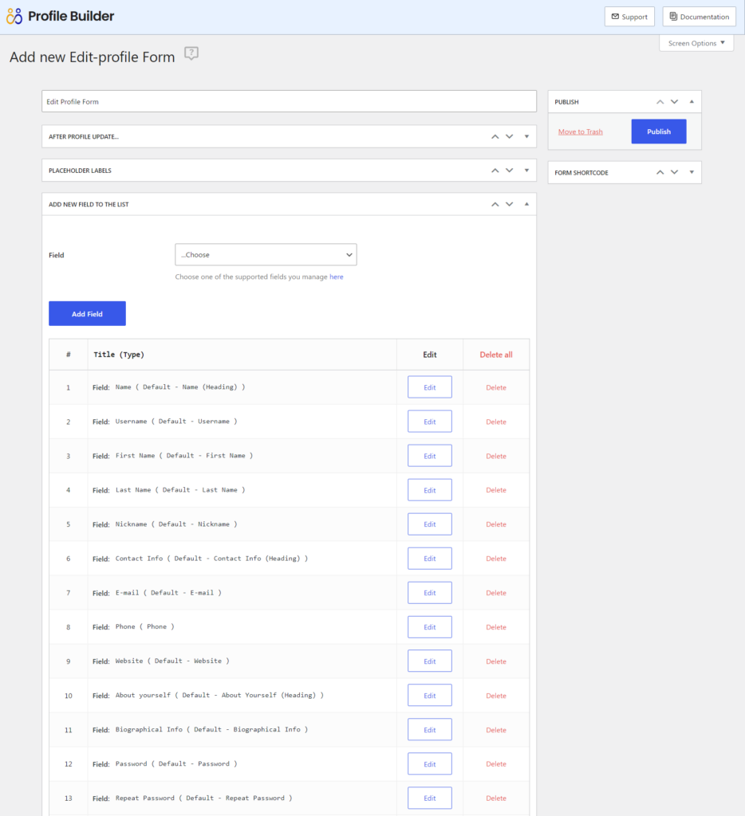Collapse the PLACEHOLDER LABELS section

tap(526, 170)
